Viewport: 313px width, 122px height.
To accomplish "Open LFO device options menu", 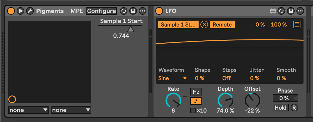I will (300, 11).
